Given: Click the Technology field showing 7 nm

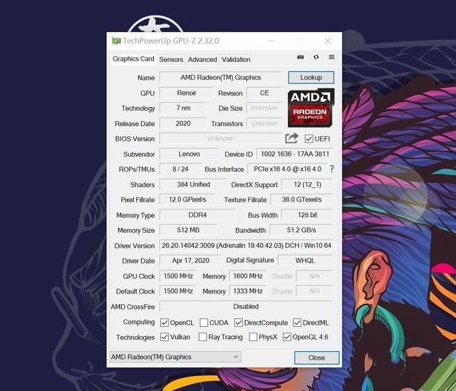Looking at the screenshot, I should 183,108.
